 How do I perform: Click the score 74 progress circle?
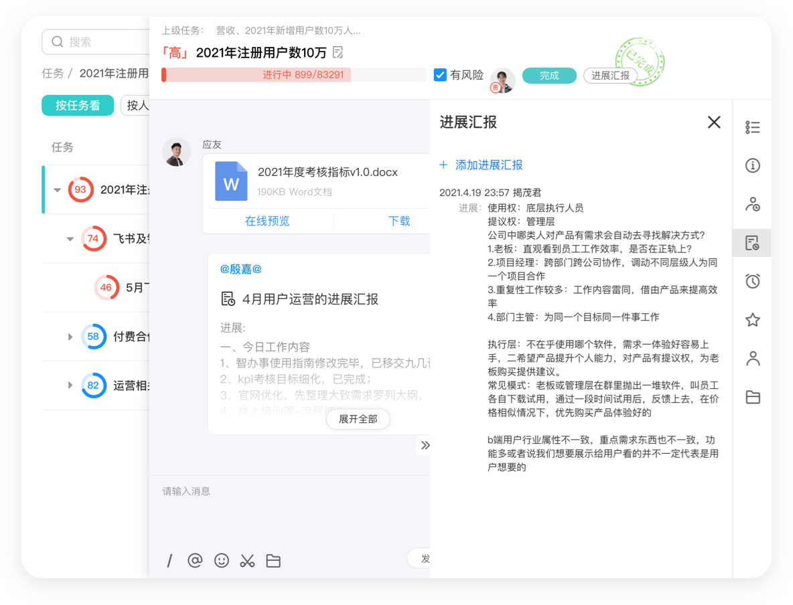(93, 238)
